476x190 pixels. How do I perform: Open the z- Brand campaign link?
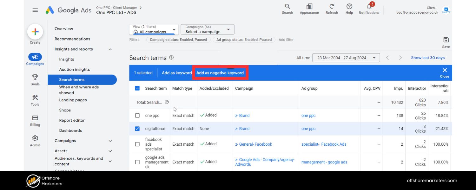pyautogui.click(x=242, y=115)
